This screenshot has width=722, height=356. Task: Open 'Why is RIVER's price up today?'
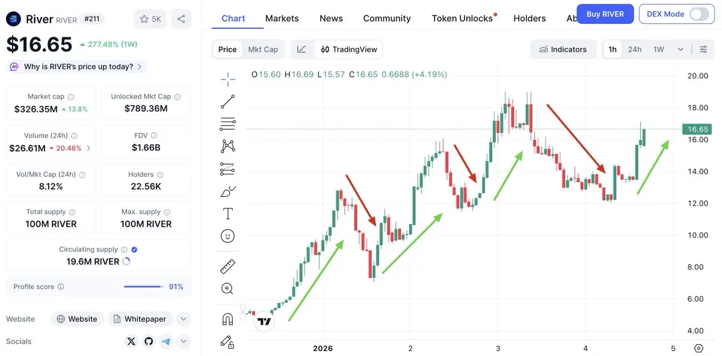76,67
